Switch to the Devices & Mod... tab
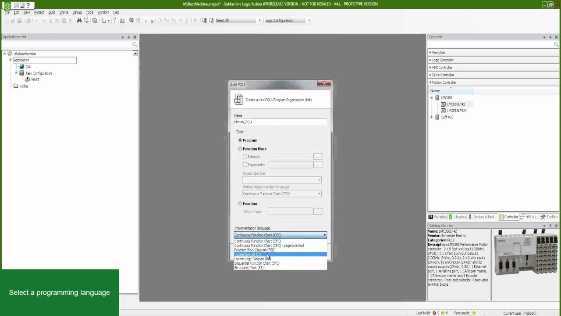Screen dimensions: 561x316 [482, 217]
